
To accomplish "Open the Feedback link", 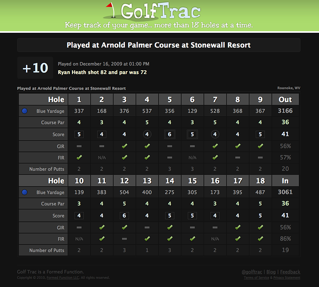I will point(290,272).
